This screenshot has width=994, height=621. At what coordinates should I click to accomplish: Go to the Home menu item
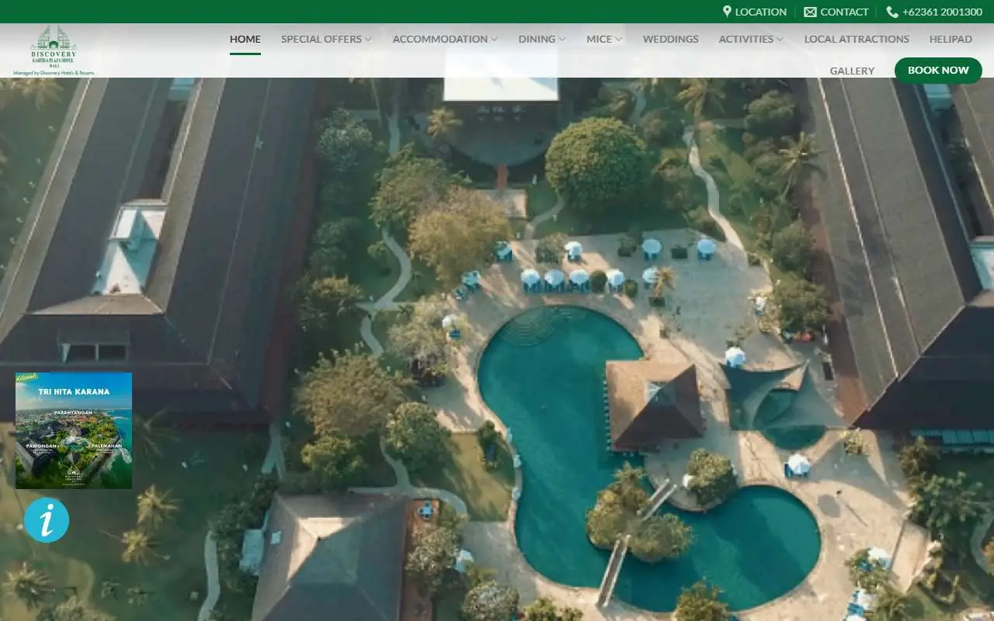click(245, 39)
